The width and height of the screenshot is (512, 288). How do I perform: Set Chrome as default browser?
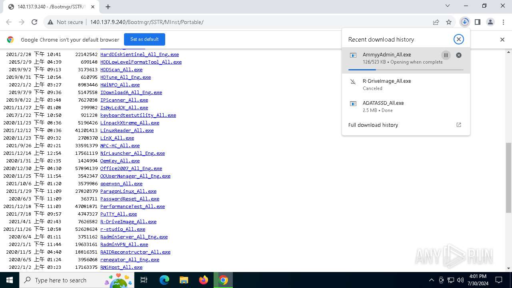[144, 39]
